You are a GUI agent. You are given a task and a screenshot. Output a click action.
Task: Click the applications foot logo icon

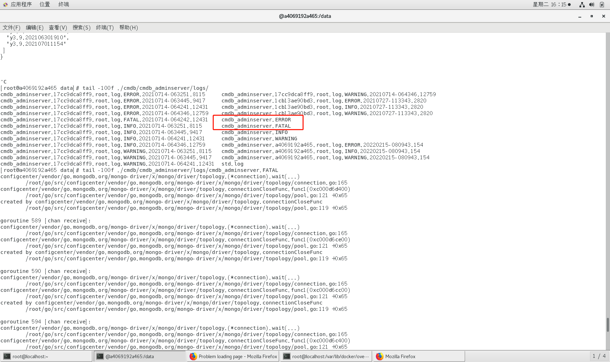tap(5, 5)
